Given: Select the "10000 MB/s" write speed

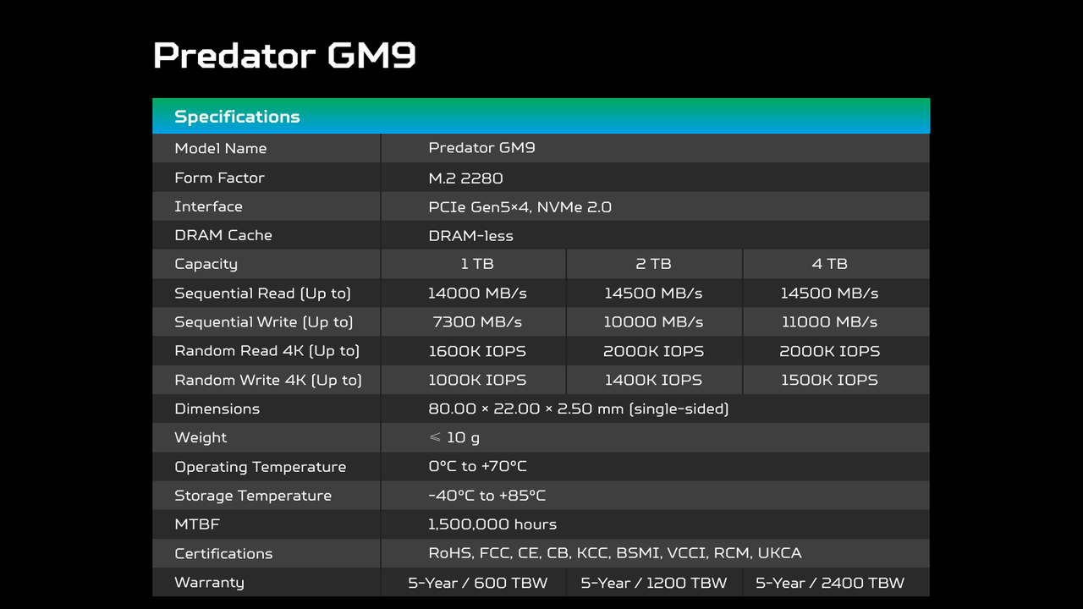Looking at the screenshot, I should (x=653, y=322).
